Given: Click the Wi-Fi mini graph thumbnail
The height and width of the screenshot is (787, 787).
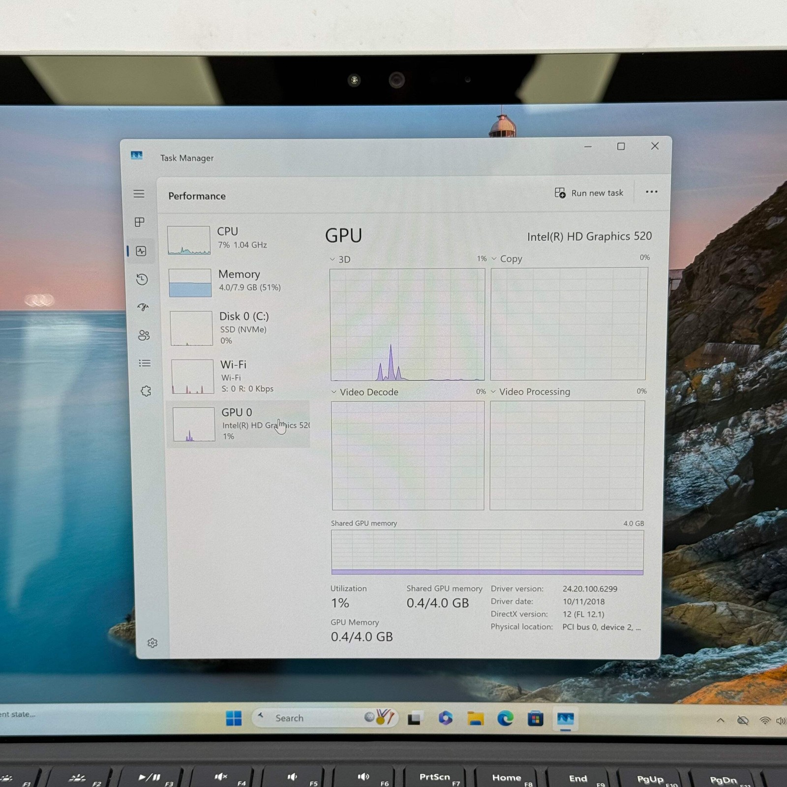Looking at the screenshot, I should 193,377.
